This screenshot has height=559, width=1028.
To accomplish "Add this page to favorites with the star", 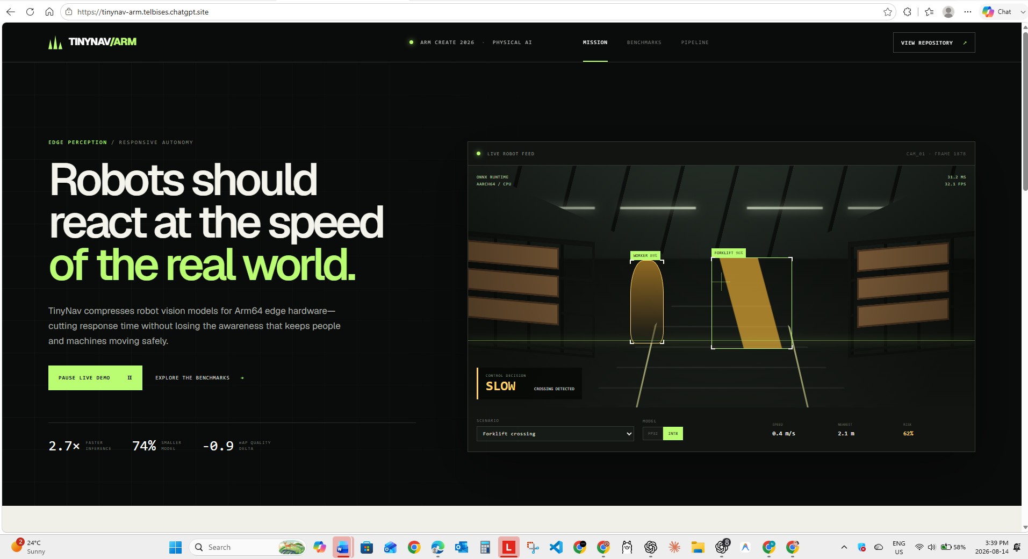I will click(887, 12).
